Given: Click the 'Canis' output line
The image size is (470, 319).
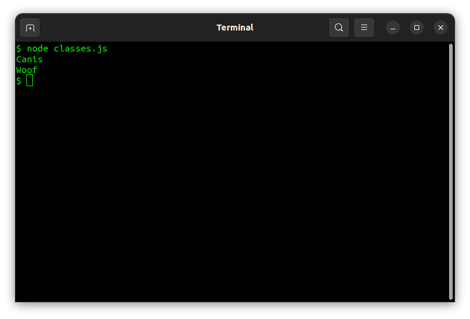Looking at the screenshot, I should (29, 59).
